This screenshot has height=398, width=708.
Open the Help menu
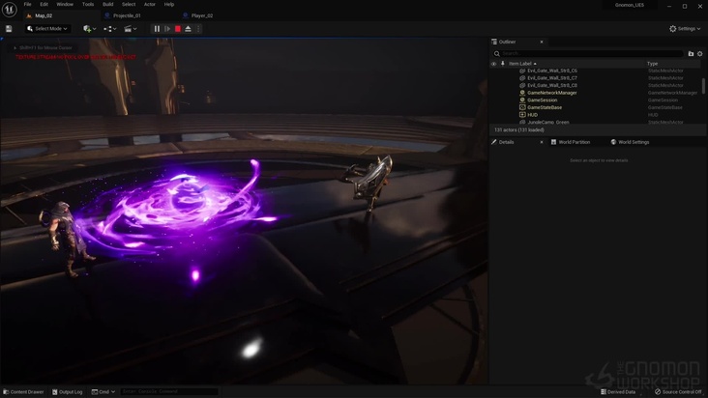tap(169, 4)
